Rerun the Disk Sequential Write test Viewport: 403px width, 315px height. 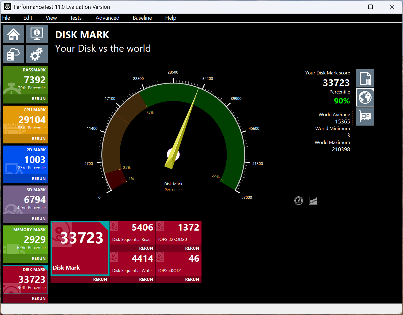146,279
